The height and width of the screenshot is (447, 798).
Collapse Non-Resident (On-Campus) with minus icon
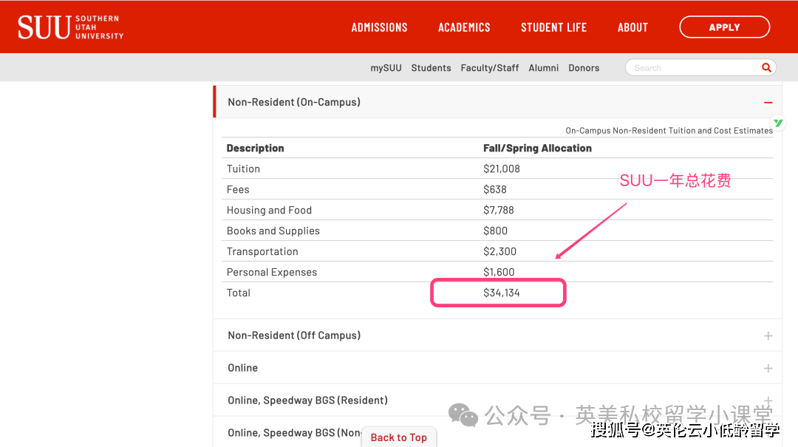click(768, 103)
